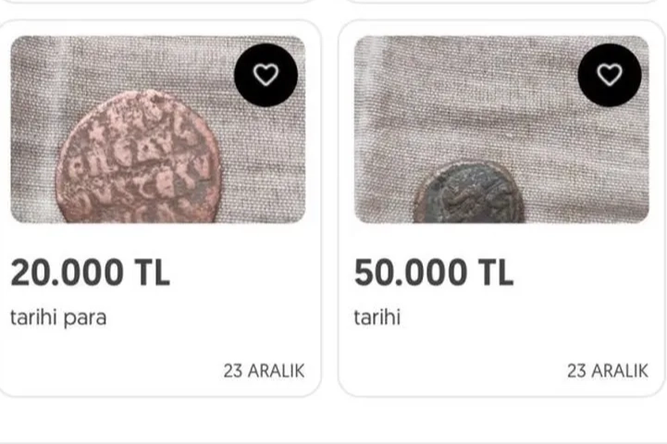
Task: Click the "TL" currency text on the left card
Action: [153, 273]
